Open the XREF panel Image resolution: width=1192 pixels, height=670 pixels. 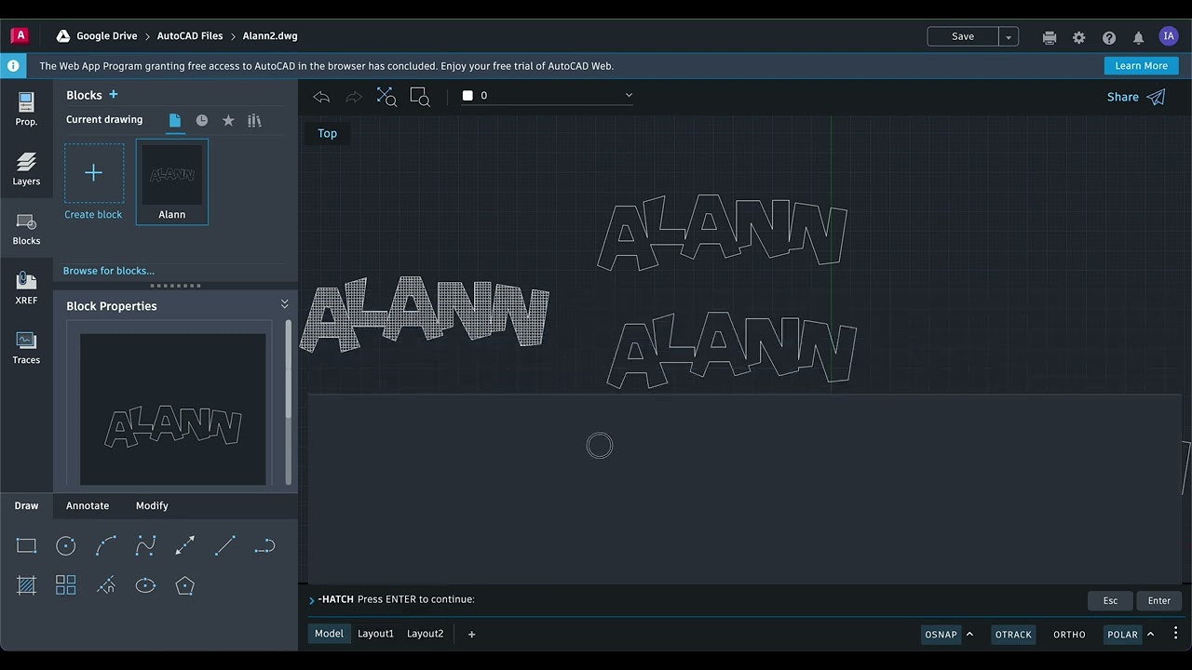click(26, 288)
